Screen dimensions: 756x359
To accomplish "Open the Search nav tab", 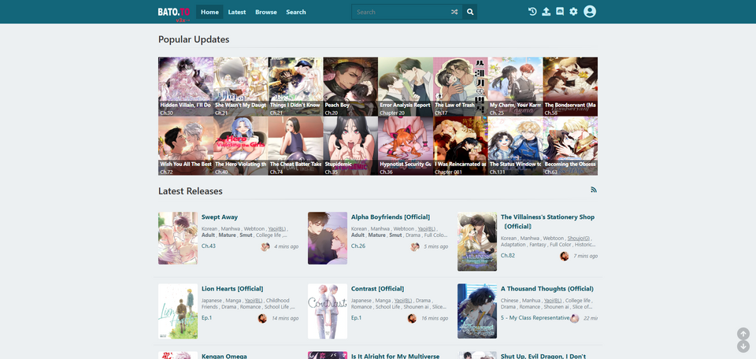I will click(295, 12).
